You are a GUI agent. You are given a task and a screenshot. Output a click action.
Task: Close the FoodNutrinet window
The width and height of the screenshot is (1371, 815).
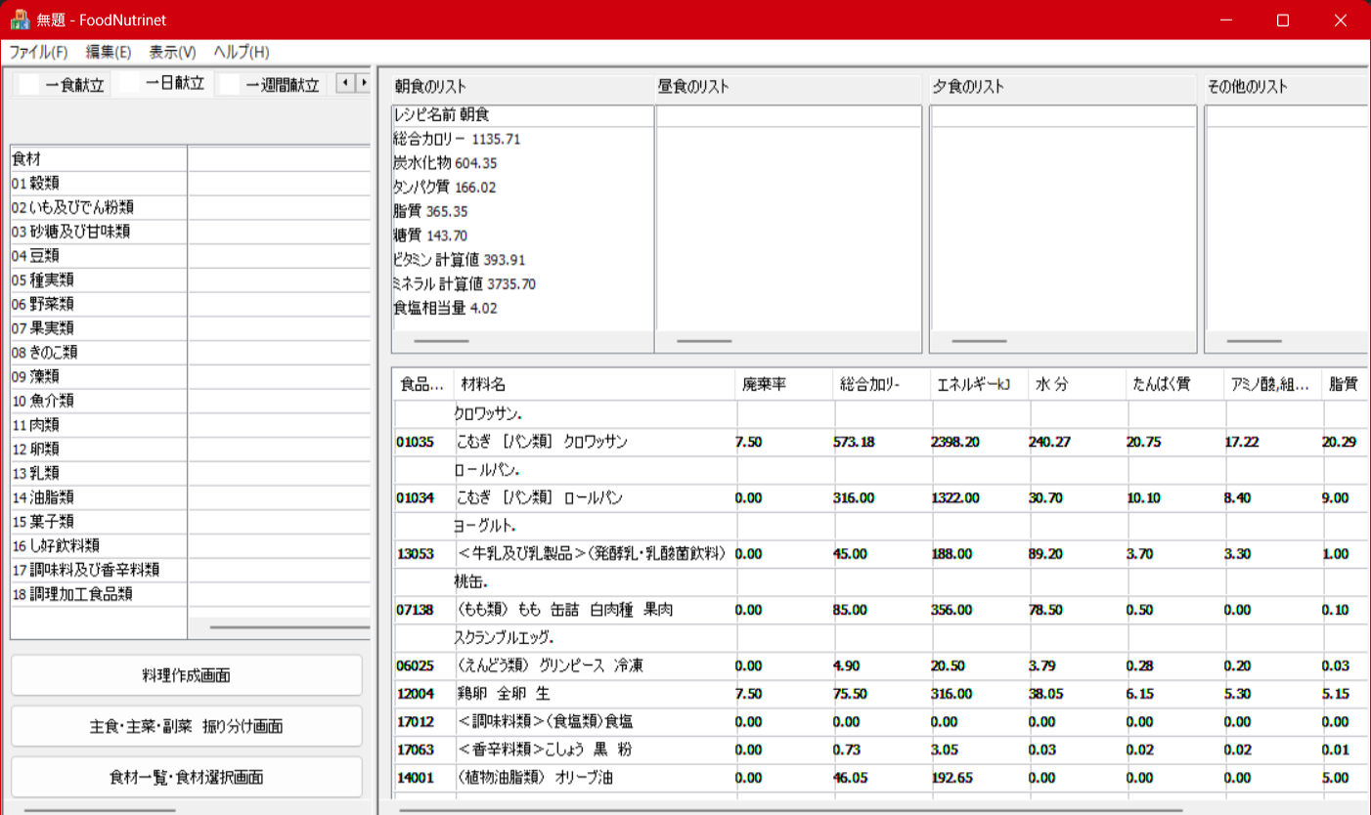[1341, 20]
